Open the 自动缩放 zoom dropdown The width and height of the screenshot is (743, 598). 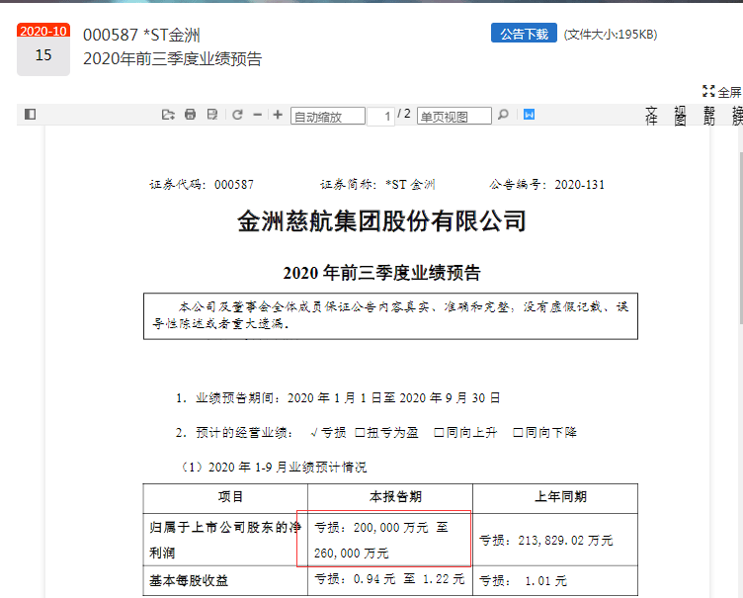click(x=328, y=117)
